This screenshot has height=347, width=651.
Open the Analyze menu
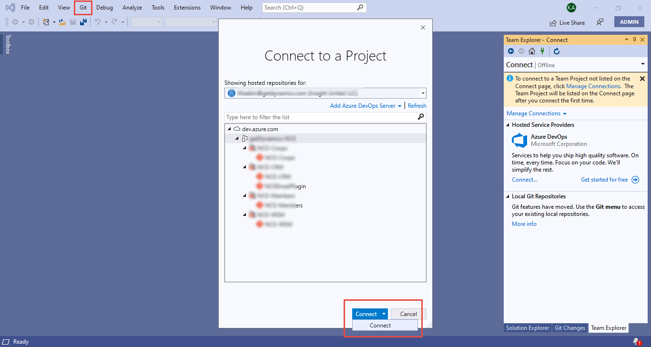132,8
